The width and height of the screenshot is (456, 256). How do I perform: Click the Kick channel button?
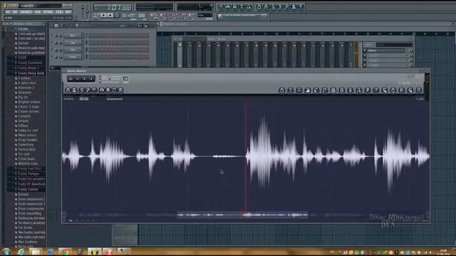pos(73,36)
